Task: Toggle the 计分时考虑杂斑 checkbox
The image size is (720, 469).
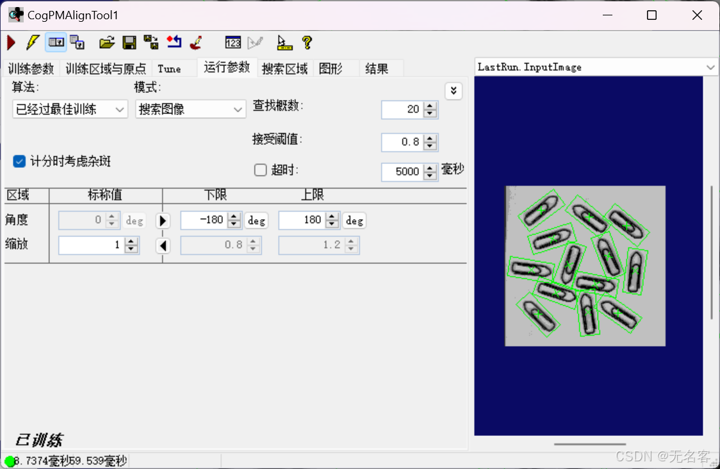Action: [x=19, y=161]
